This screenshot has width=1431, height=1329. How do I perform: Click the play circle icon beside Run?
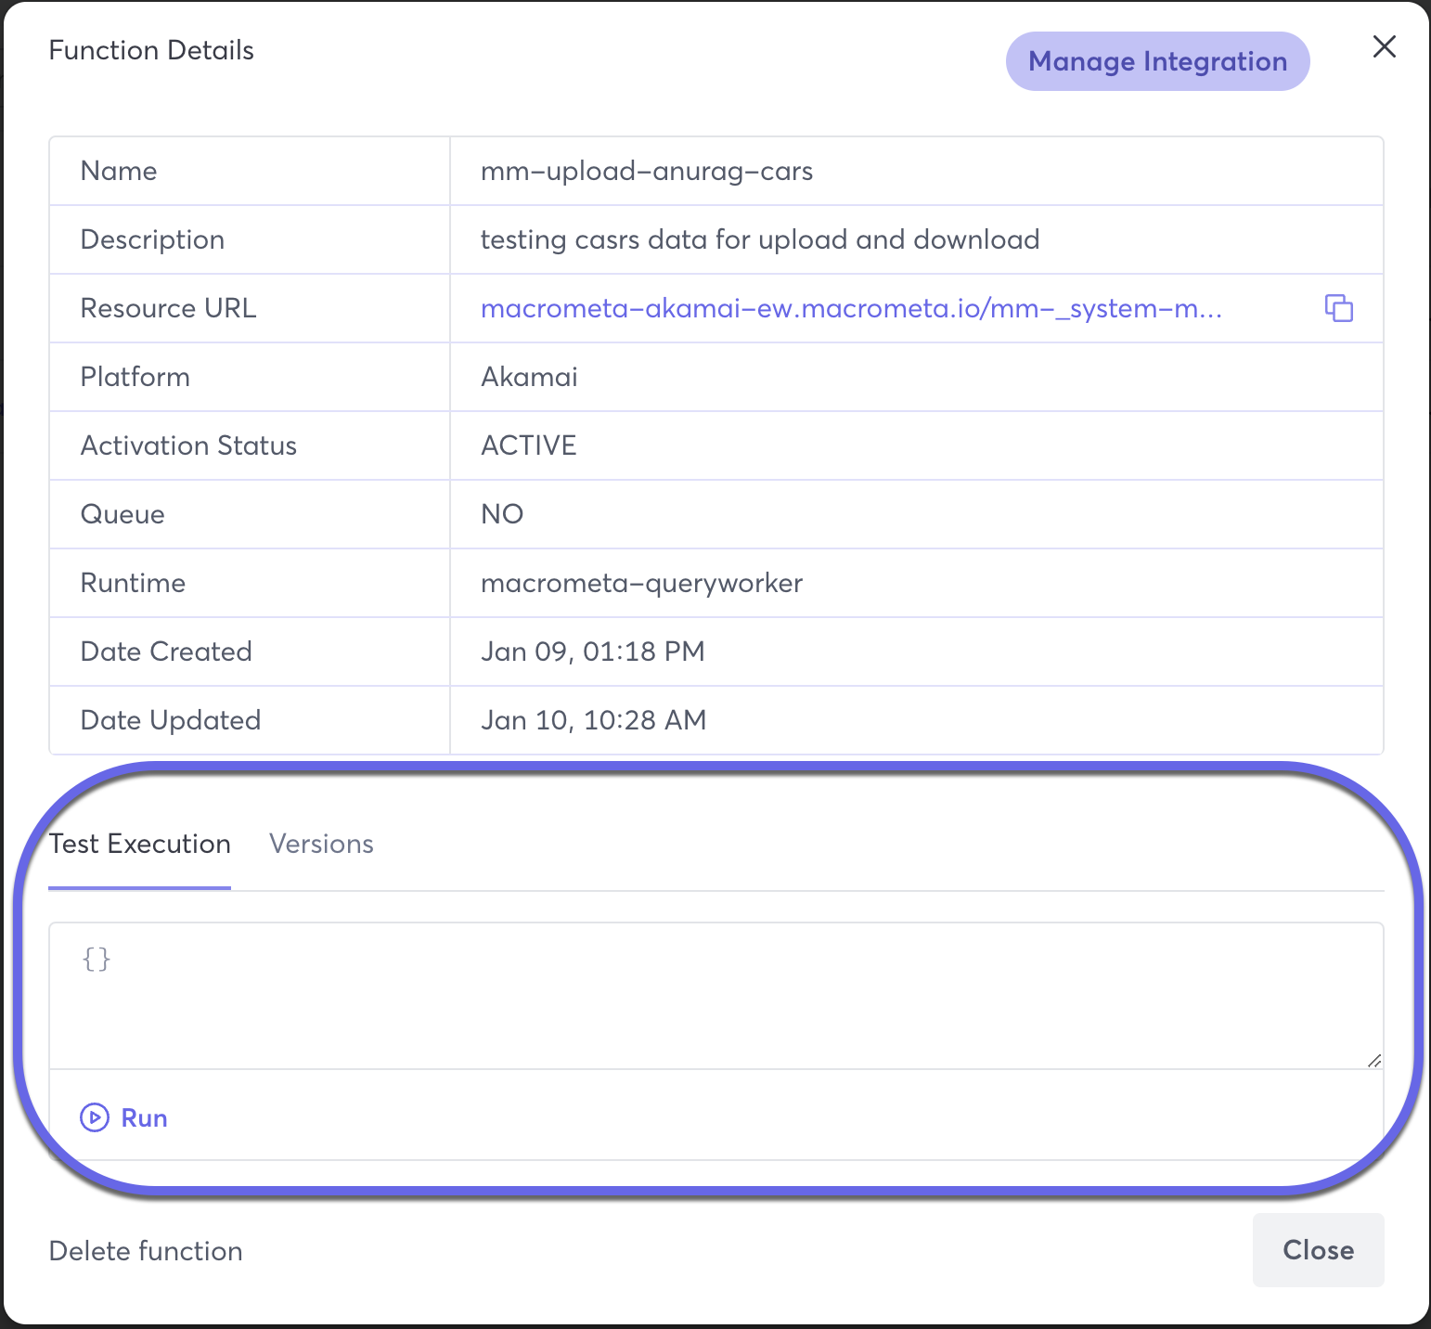pos(95,1117)
